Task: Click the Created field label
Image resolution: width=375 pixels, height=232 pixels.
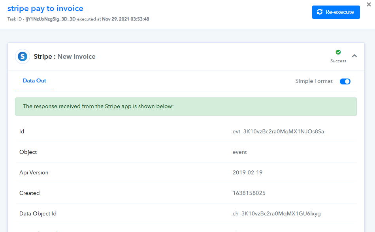Action: [x=29, y=193]
